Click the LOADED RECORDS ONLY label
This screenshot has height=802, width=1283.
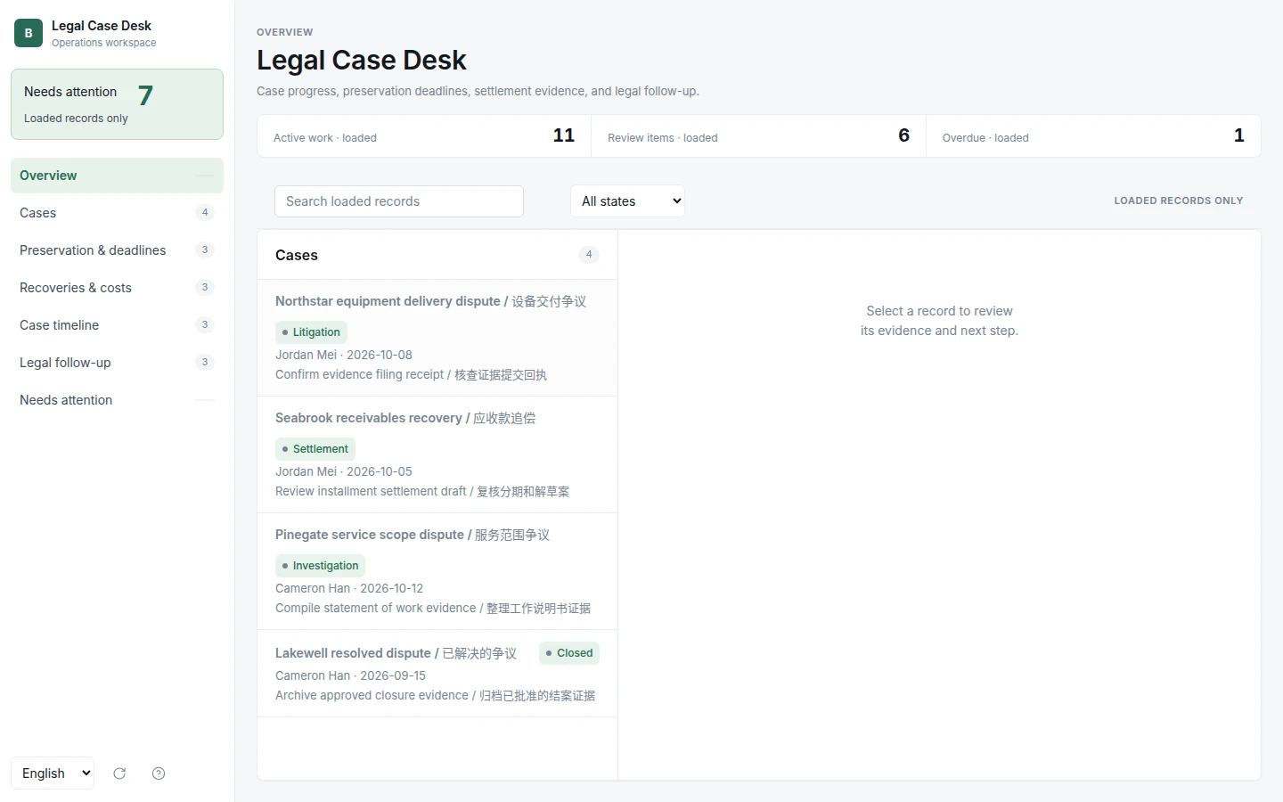pyautogui.click(x=1179, y=201)
